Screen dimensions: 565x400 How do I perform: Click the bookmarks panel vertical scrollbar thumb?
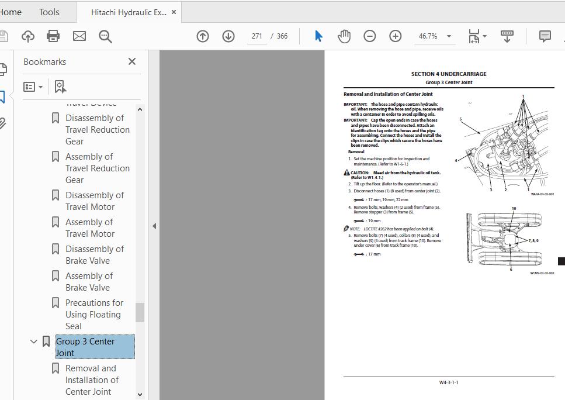pyautogui.click(x=140, y=312)
